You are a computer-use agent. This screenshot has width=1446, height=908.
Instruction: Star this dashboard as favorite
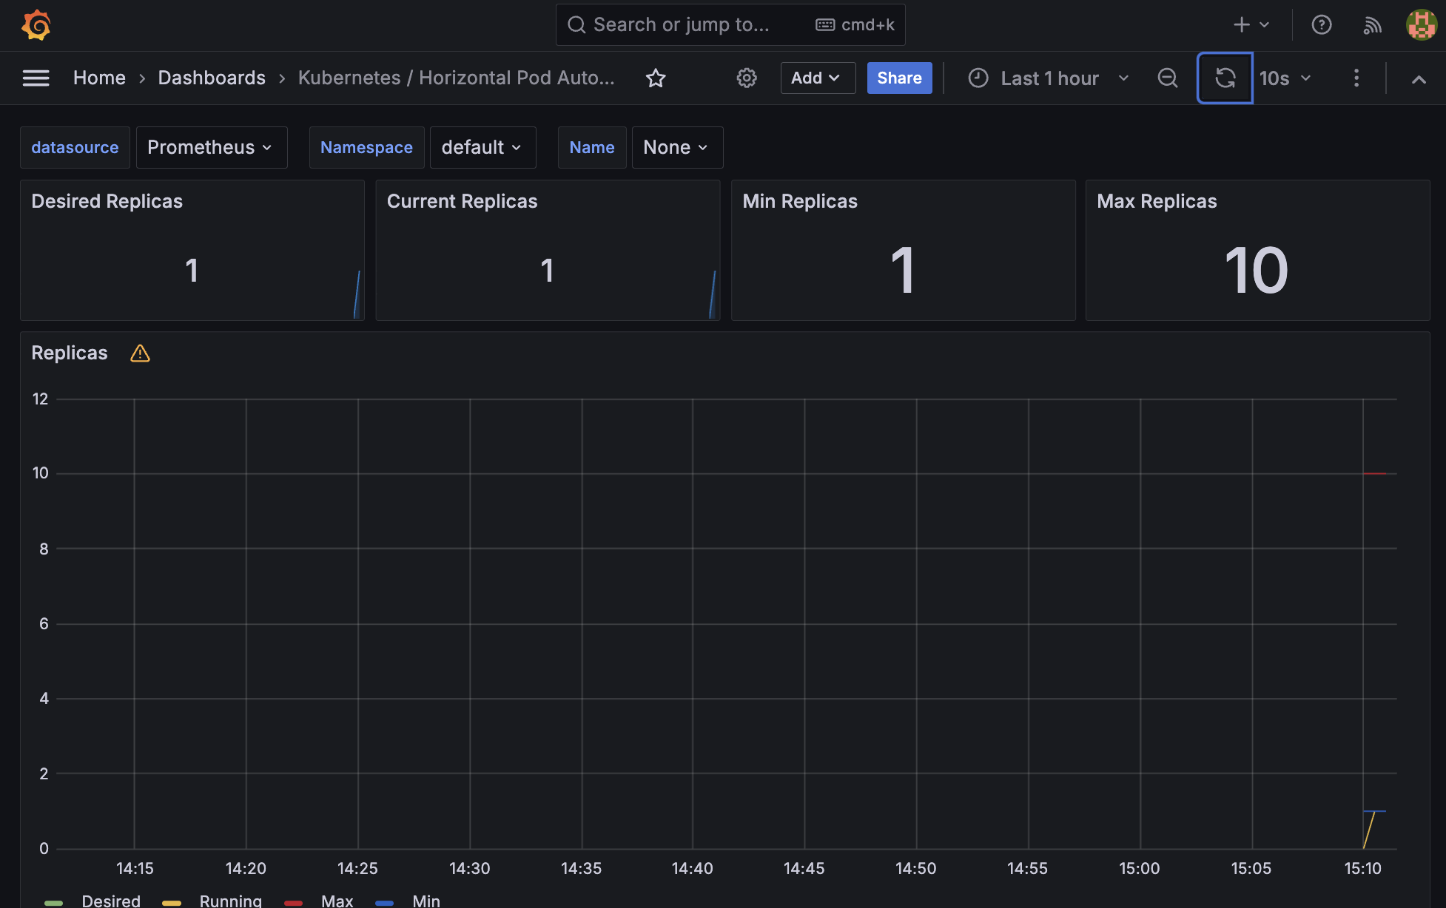pyautogui.click(x=656, y=78)
